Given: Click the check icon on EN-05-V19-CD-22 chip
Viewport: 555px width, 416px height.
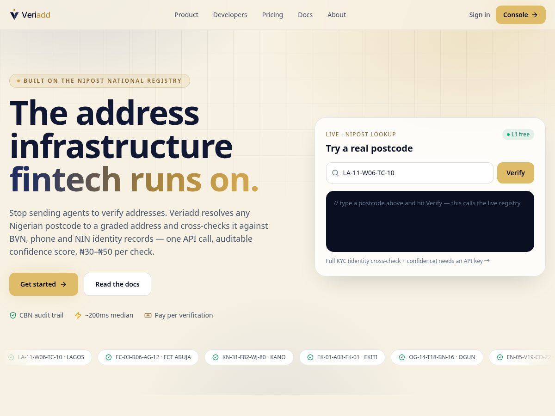Looking at the screenshot, I should click(500, 357).
